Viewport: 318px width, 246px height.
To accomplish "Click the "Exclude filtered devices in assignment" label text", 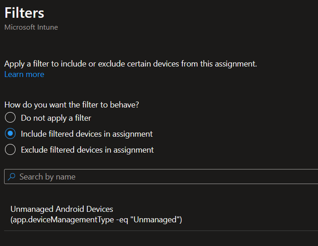I will [x=87, y=149].
